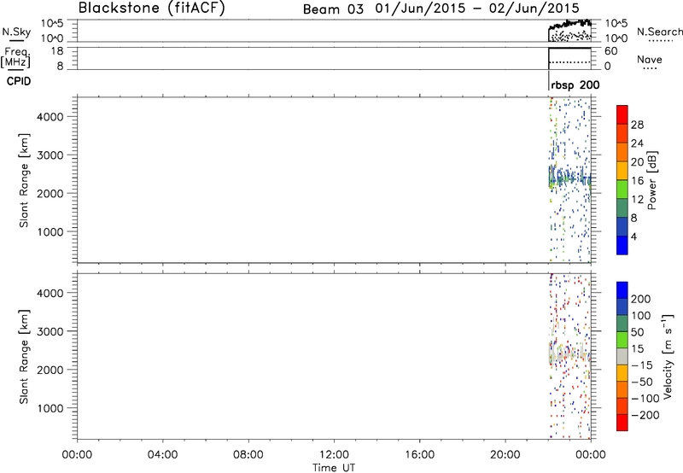Click the N.Sky noise trace in the top panel
The width and height of the screenshot is (683, 473).
coord(570,24)
